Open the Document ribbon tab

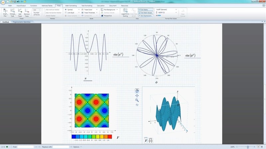(x=113, y=6)
